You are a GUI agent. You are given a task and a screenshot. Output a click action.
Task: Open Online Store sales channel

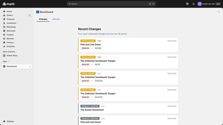(x=17, y=56)
